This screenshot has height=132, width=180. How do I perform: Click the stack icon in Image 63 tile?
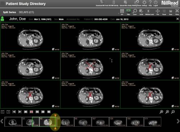click(x=113, y=78)
